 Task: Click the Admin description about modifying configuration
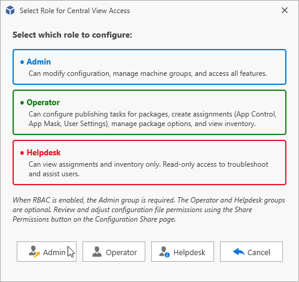tap(148, 73)
